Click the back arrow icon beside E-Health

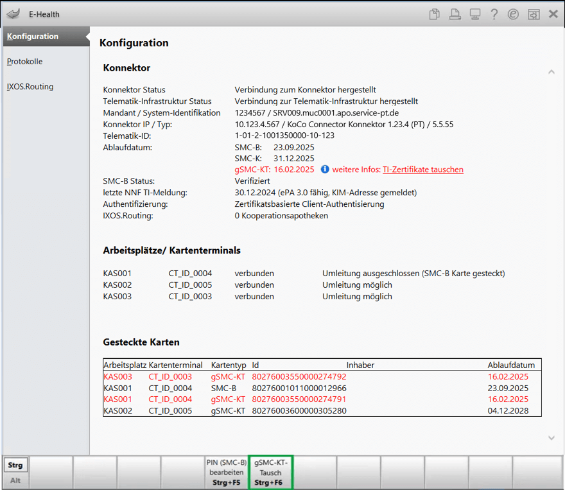[x=13, y=14]
